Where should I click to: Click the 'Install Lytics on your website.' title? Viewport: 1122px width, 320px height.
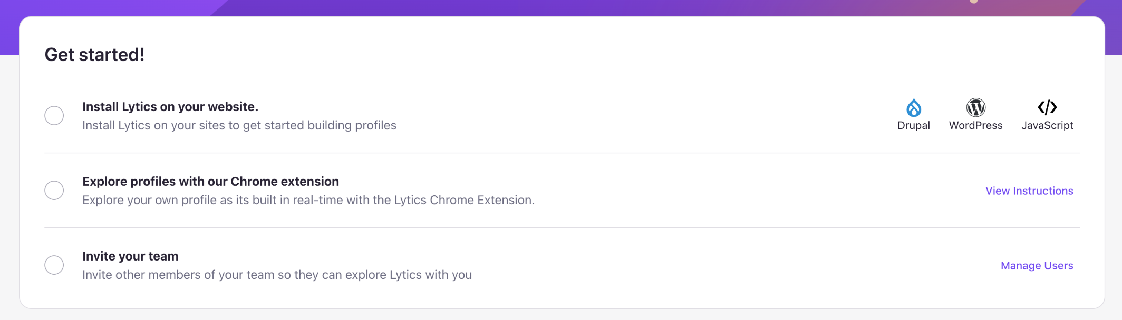(170, 107)
